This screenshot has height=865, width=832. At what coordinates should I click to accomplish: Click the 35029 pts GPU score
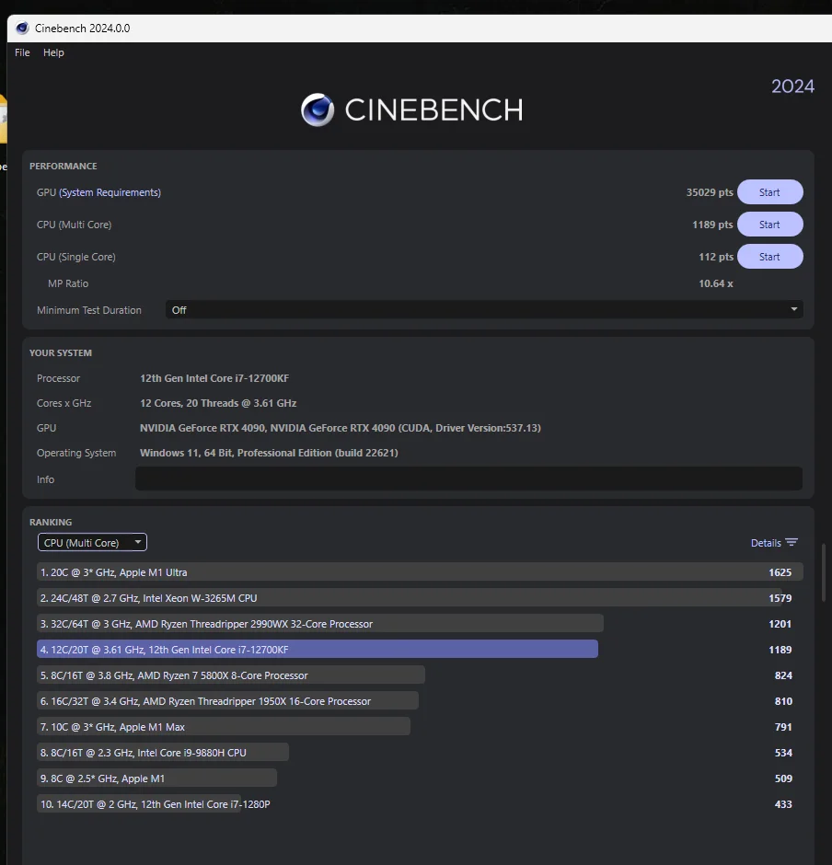[x=710, y=192]
